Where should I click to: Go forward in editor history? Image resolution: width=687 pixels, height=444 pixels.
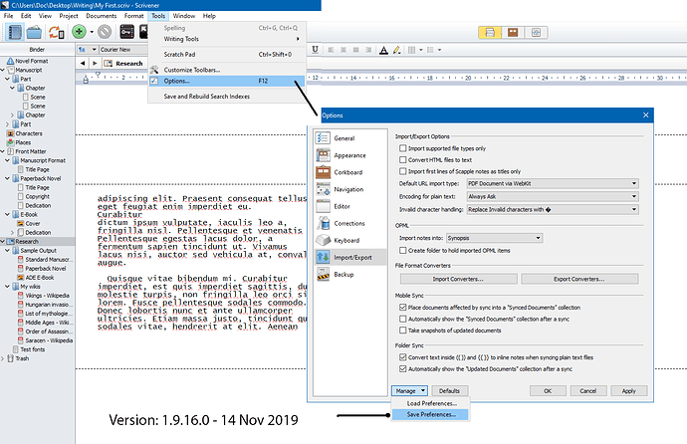(95, 64)
